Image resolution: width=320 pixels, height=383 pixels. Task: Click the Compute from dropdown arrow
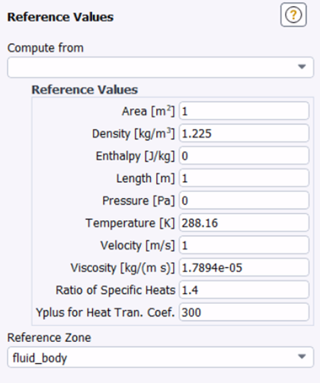[302, 67]
